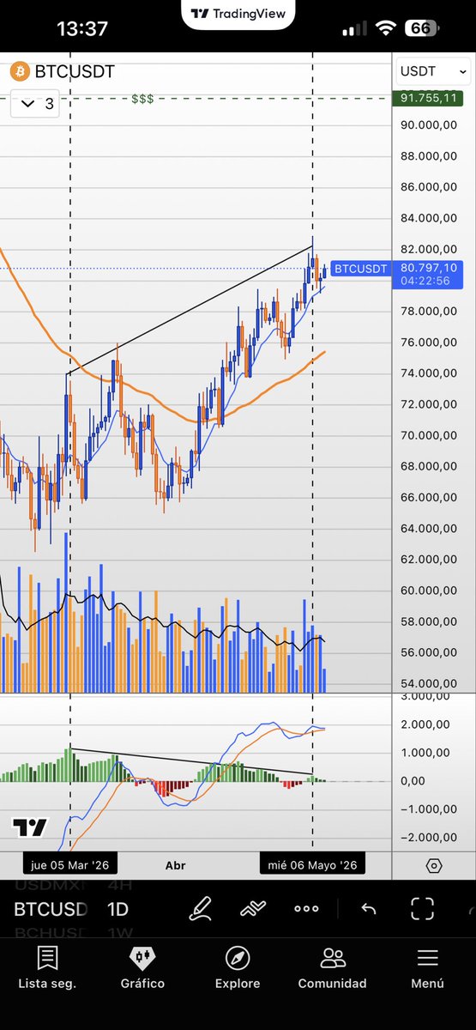Image resolution: width=476 pixels, height=1030 pixels.
Task: Select the 91.755,11 price alert label
Action: click(428, 99)
